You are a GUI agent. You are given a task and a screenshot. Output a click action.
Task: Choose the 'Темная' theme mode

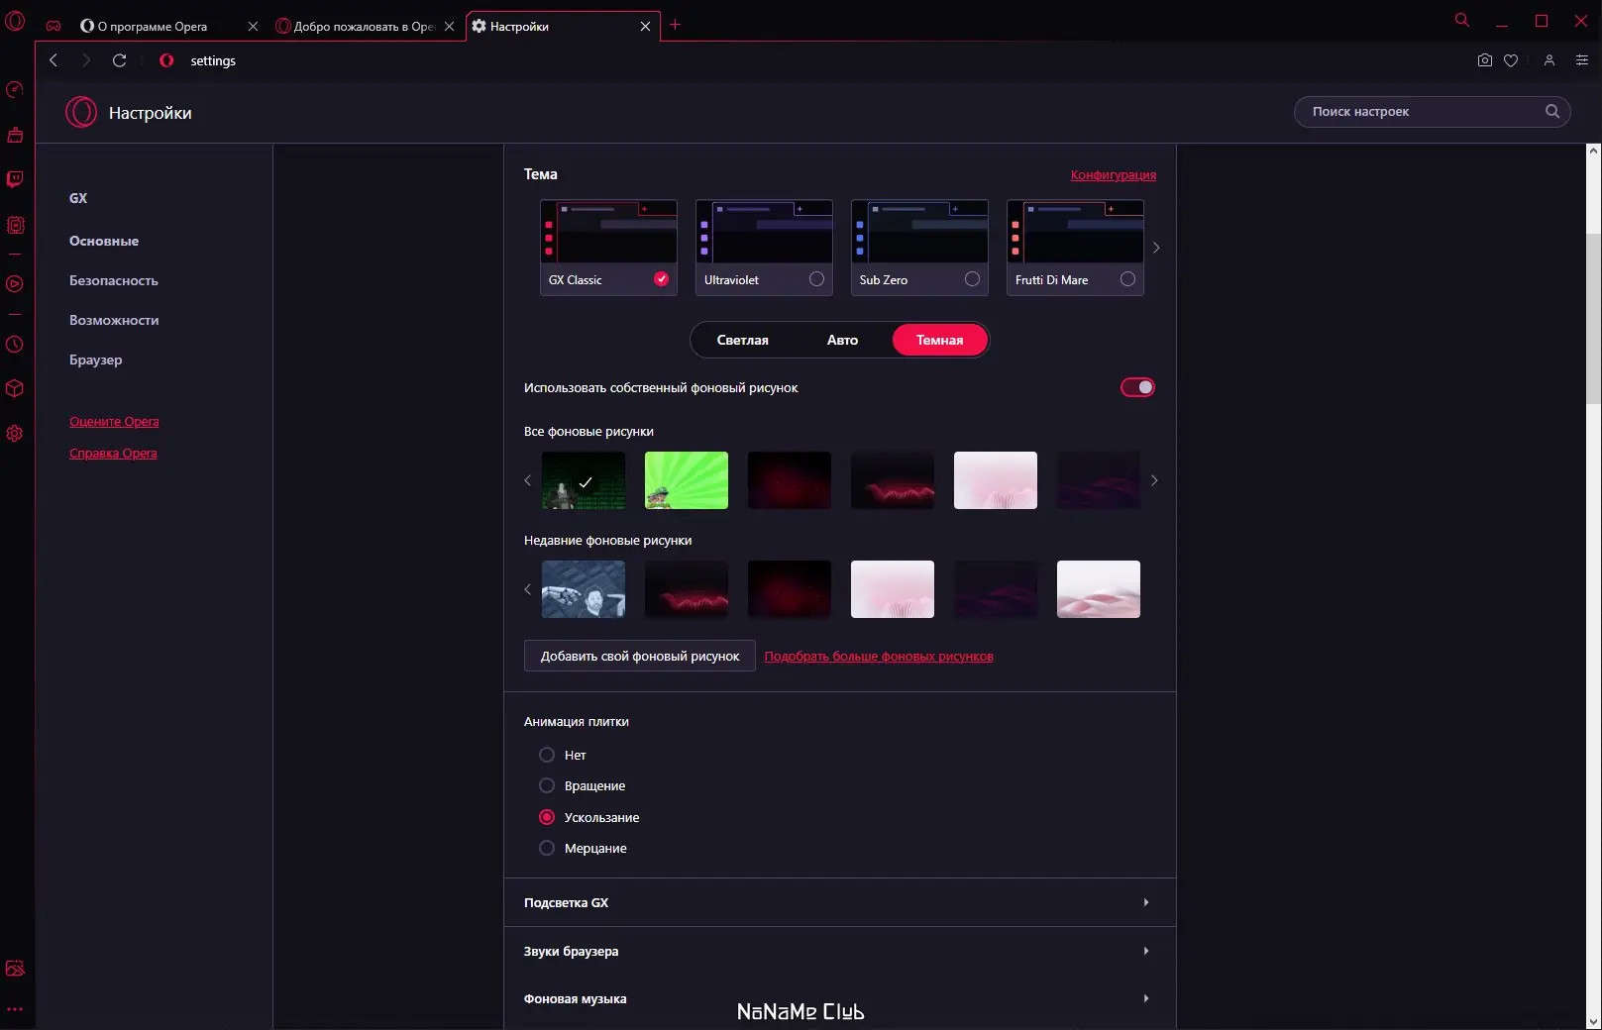(940, 340)
